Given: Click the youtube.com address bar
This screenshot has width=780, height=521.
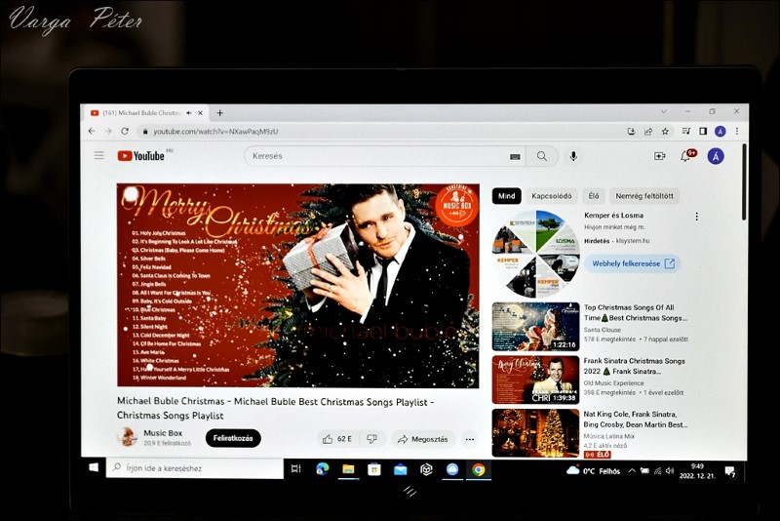Looking at the screenshot, I should click(x=378, y=132).
